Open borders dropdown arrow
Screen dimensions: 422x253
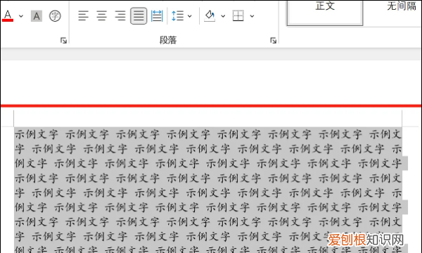point(252,16)
